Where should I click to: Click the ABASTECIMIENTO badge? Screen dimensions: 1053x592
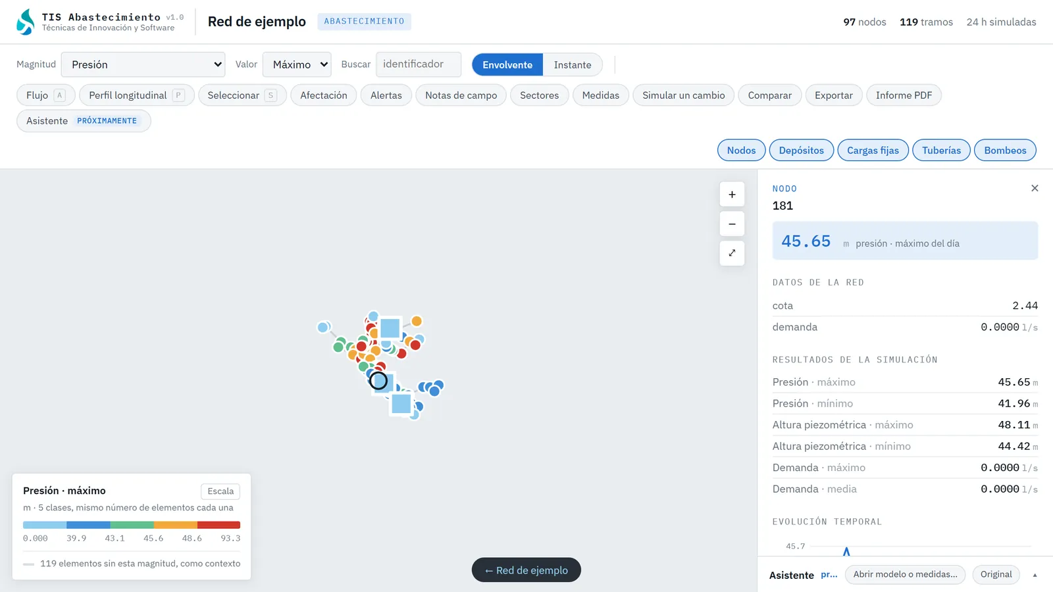click(364, 22)
